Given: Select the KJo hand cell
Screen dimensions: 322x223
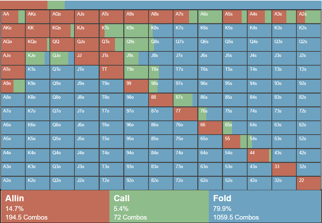Looking at the screenshot, I should point(37,58).
